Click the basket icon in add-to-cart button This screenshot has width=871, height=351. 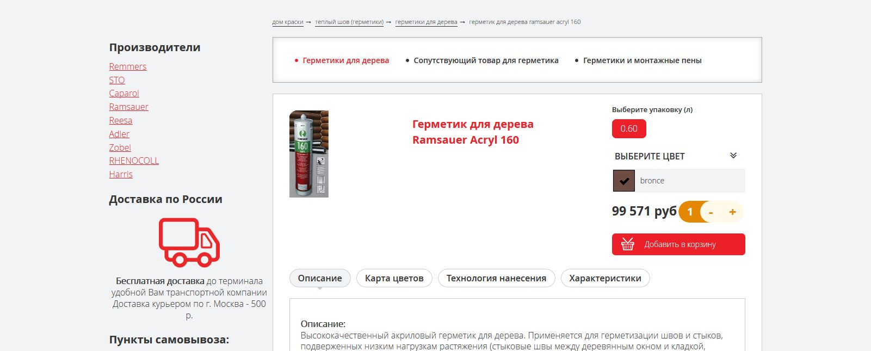(x=628, y=244)
